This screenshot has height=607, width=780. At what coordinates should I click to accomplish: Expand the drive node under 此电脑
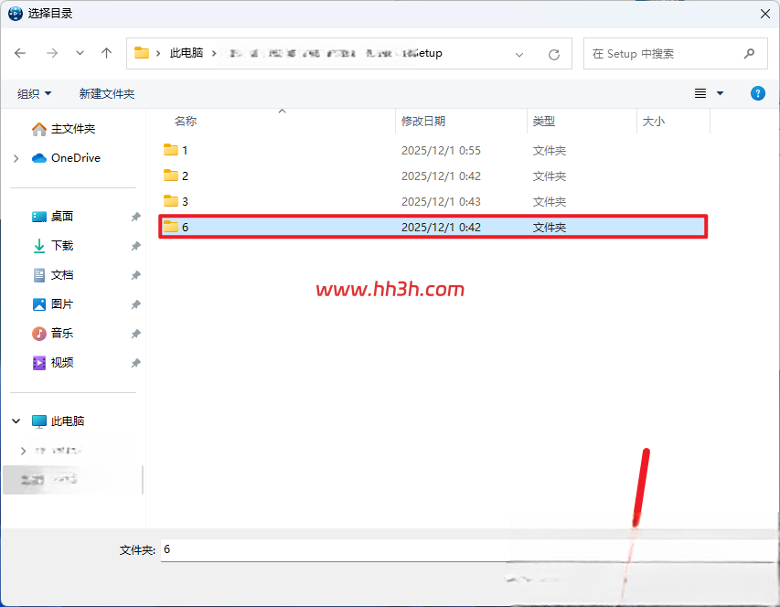coord(23,451)
